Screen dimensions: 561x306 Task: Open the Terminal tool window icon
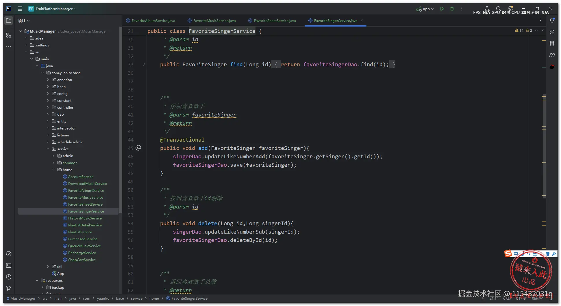[9, 265]
